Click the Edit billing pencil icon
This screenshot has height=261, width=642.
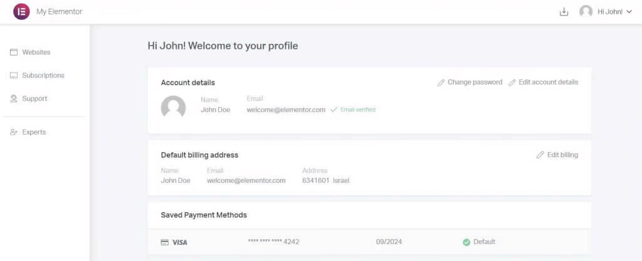[x=540, y=155]
